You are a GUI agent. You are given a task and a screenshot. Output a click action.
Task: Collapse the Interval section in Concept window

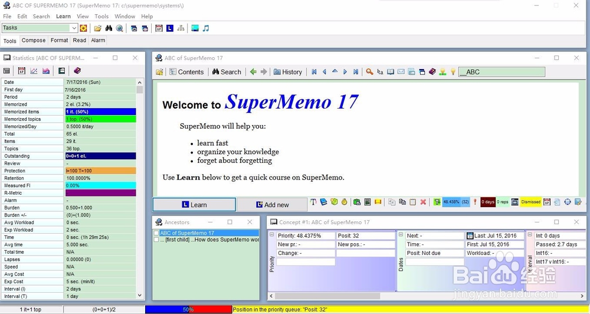(x=530, y=235)
